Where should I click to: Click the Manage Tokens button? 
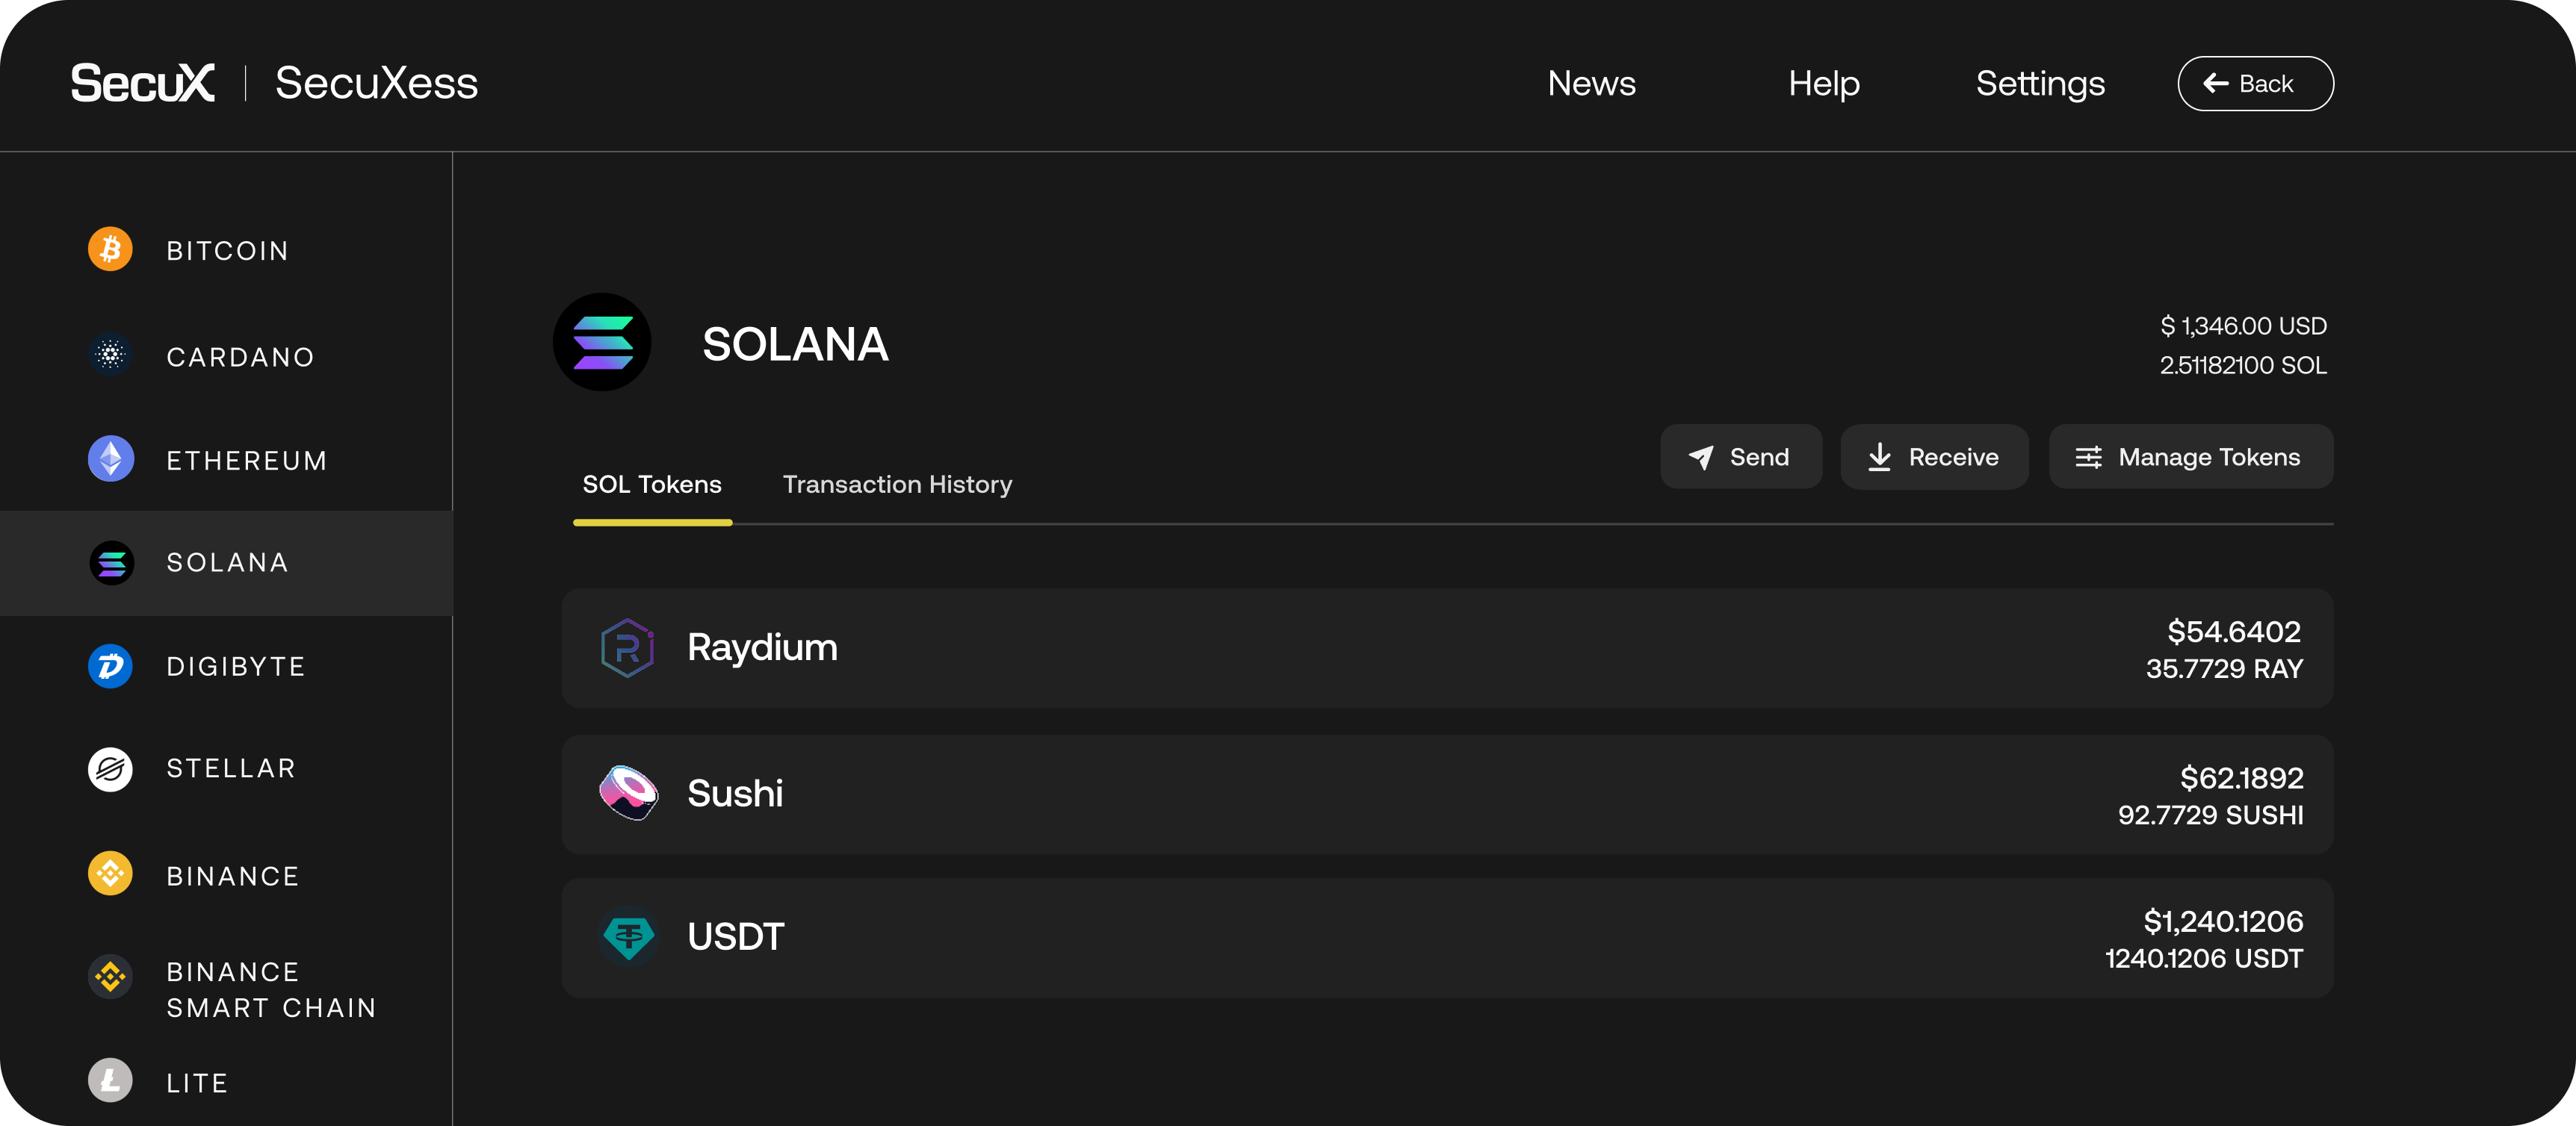click(2190, 456)
